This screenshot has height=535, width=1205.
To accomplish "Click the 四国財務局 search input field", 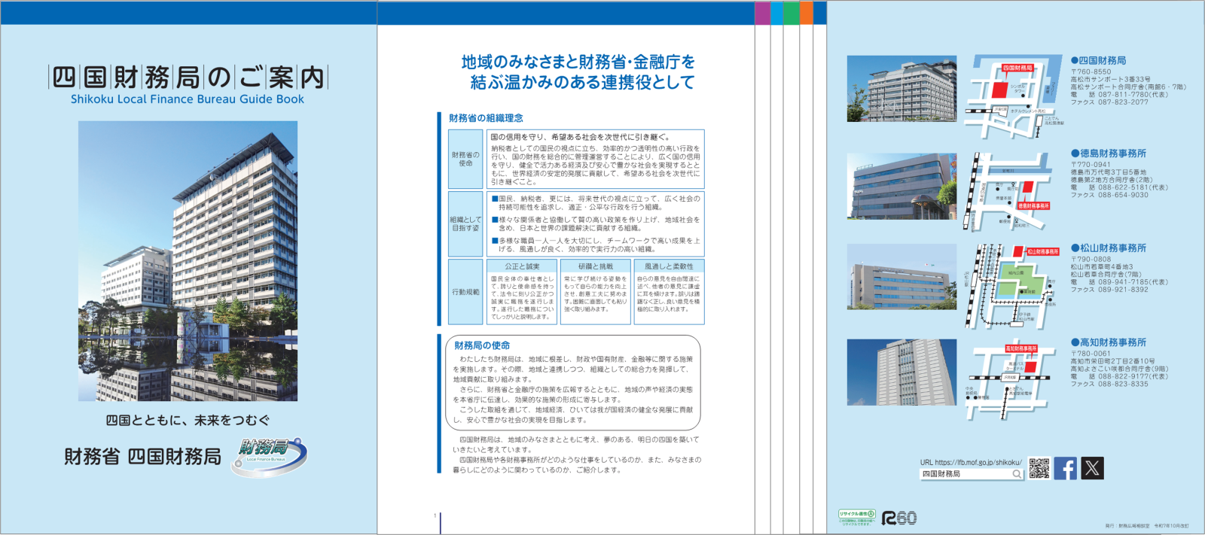I will pyautogui.click(x=964, y=474).
